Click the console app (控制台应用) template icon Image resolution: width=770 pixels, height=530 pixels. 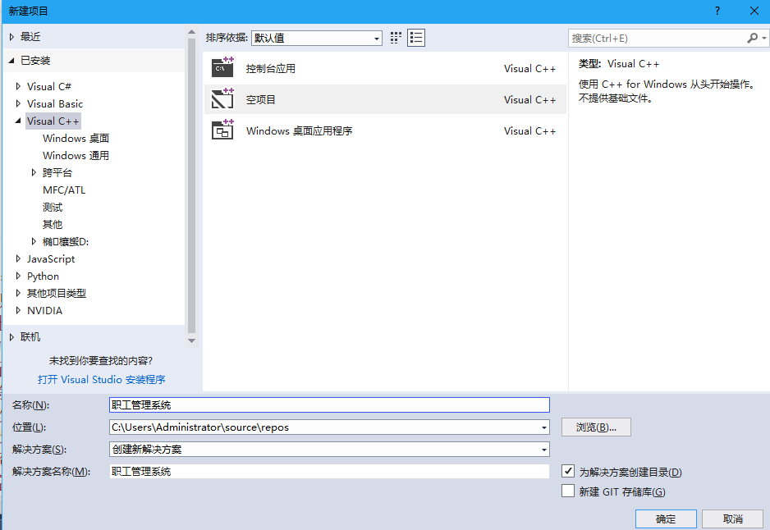(x=222, y=68)
